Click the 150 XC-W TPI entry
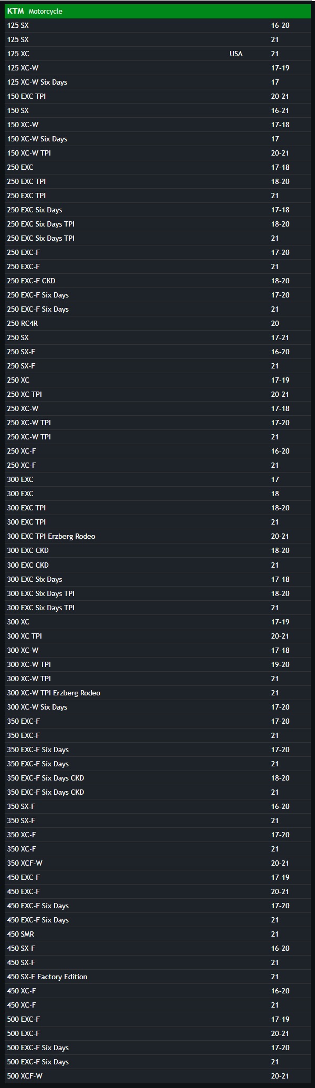This screenshot has width=315, height=1088. point(29,153)
